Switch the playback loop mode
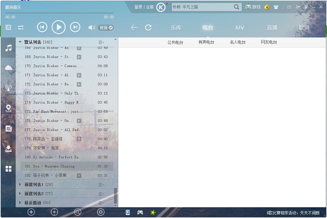 pos(21,28)
